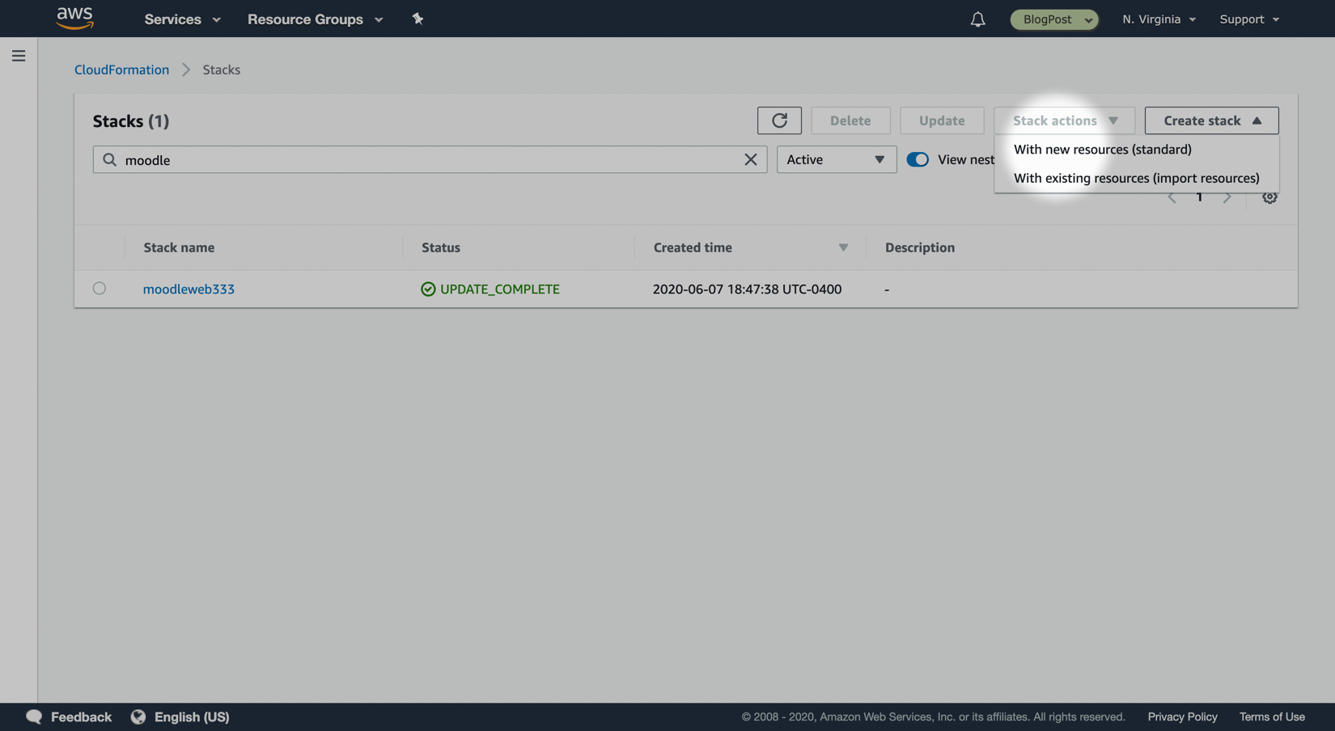Click the Feedback speech bubble icon
This screenshot has width=1335, height=731.
coord(34,717)
